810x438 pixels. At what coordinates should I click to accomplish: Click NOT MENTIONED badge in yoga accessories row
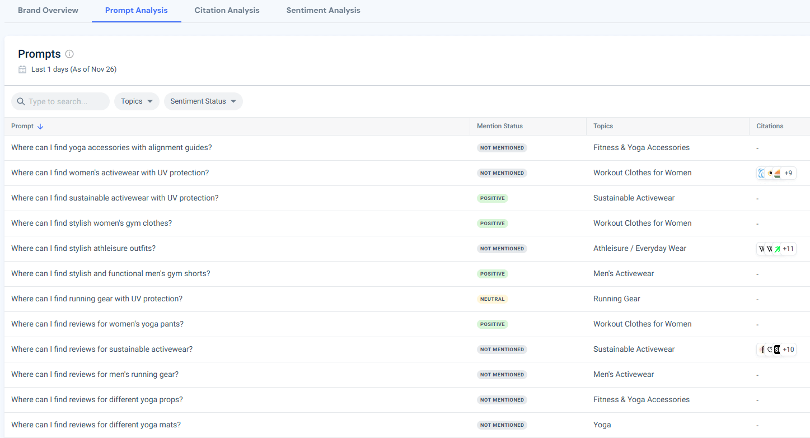coord(502,148)
